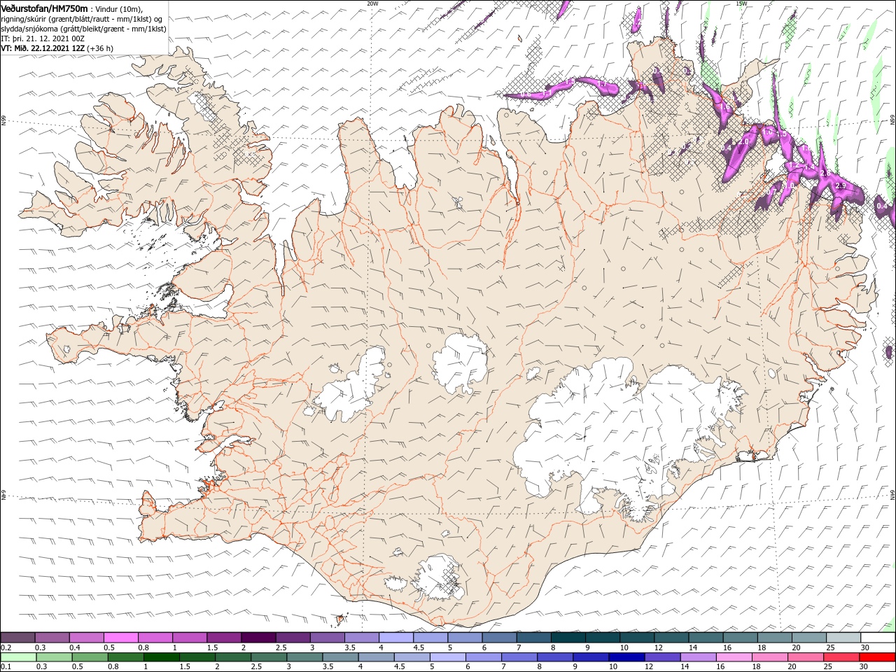This screenshot has width=896, height=672.
Task: Pick the rain legend swatch labeled 25
Action: (841, 657)
